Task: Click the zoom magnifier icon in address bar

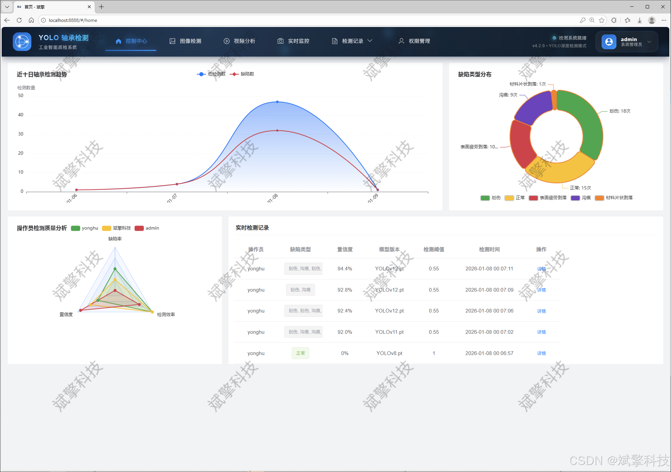Action: (x=592, y=20)
